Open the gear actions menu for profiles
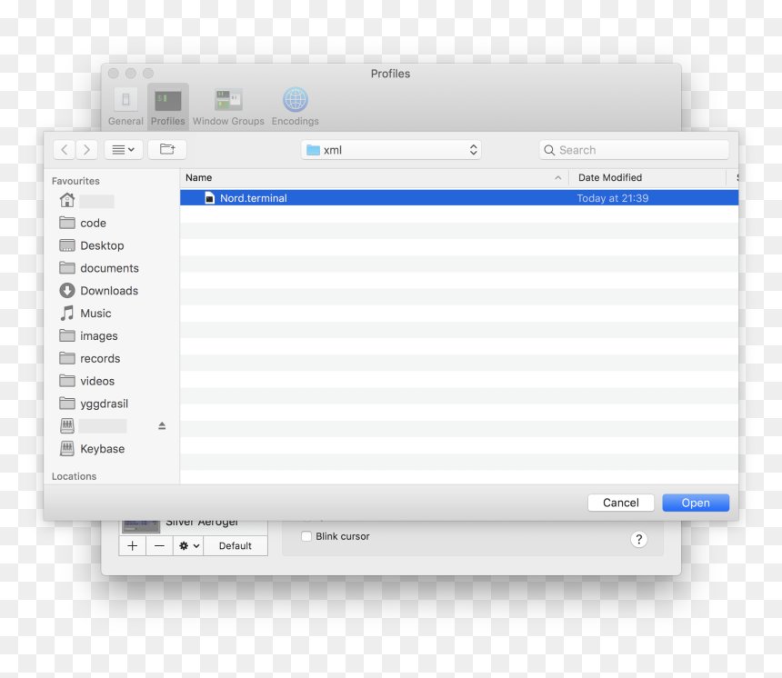 click(x=189, y=546)
